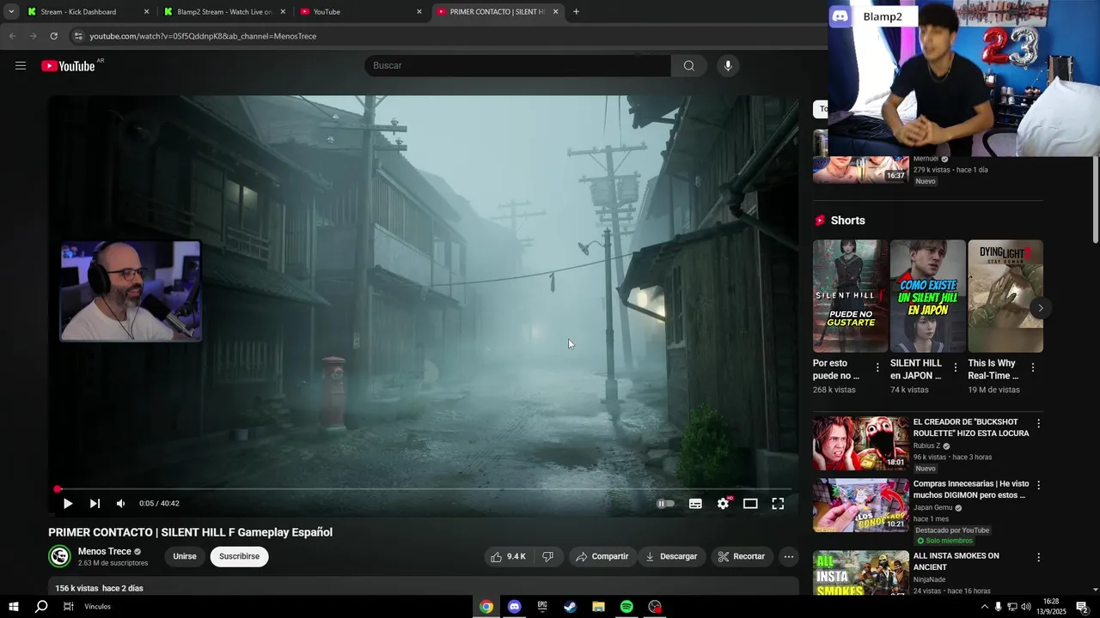Open Chrome from the taskbar
Screen dimensions: 1100x618
[x=486, y=607]
